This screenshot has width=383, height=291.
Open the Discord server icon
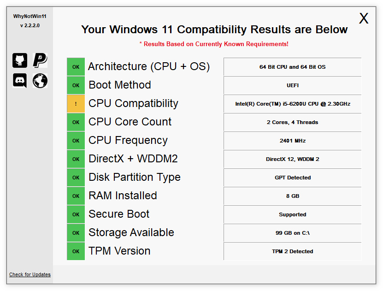(20, 81)
